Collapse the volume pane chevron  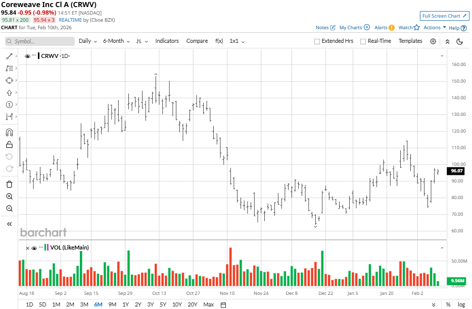pos(442,248)
